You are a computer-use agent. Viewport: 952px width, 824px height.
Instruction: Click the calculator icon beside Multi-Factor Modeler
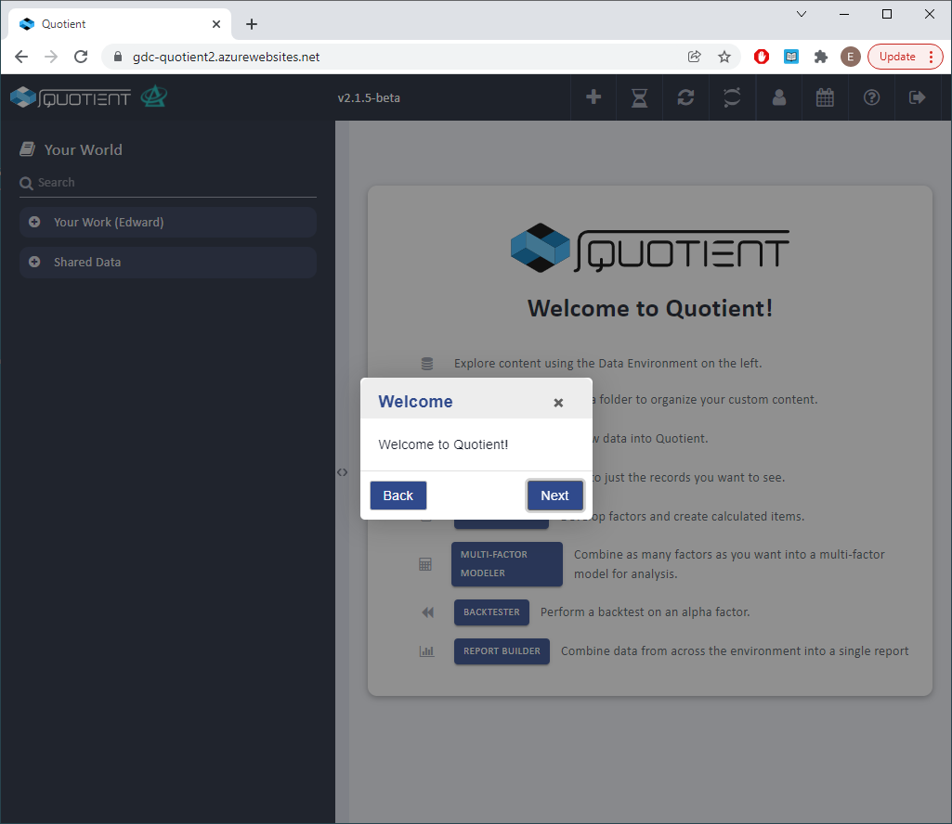[x=425, y=564]
